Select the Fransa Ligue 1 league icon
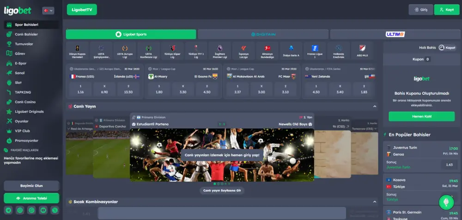Viewport: 462px width, 220px height. 315,51
